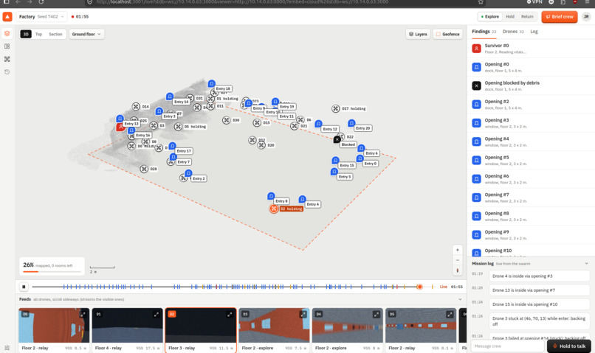The width and height of the screenshot is (595, 353).
Task: Open the D4 Floor 2 explore feed
Action: click(x=347, y=330)
